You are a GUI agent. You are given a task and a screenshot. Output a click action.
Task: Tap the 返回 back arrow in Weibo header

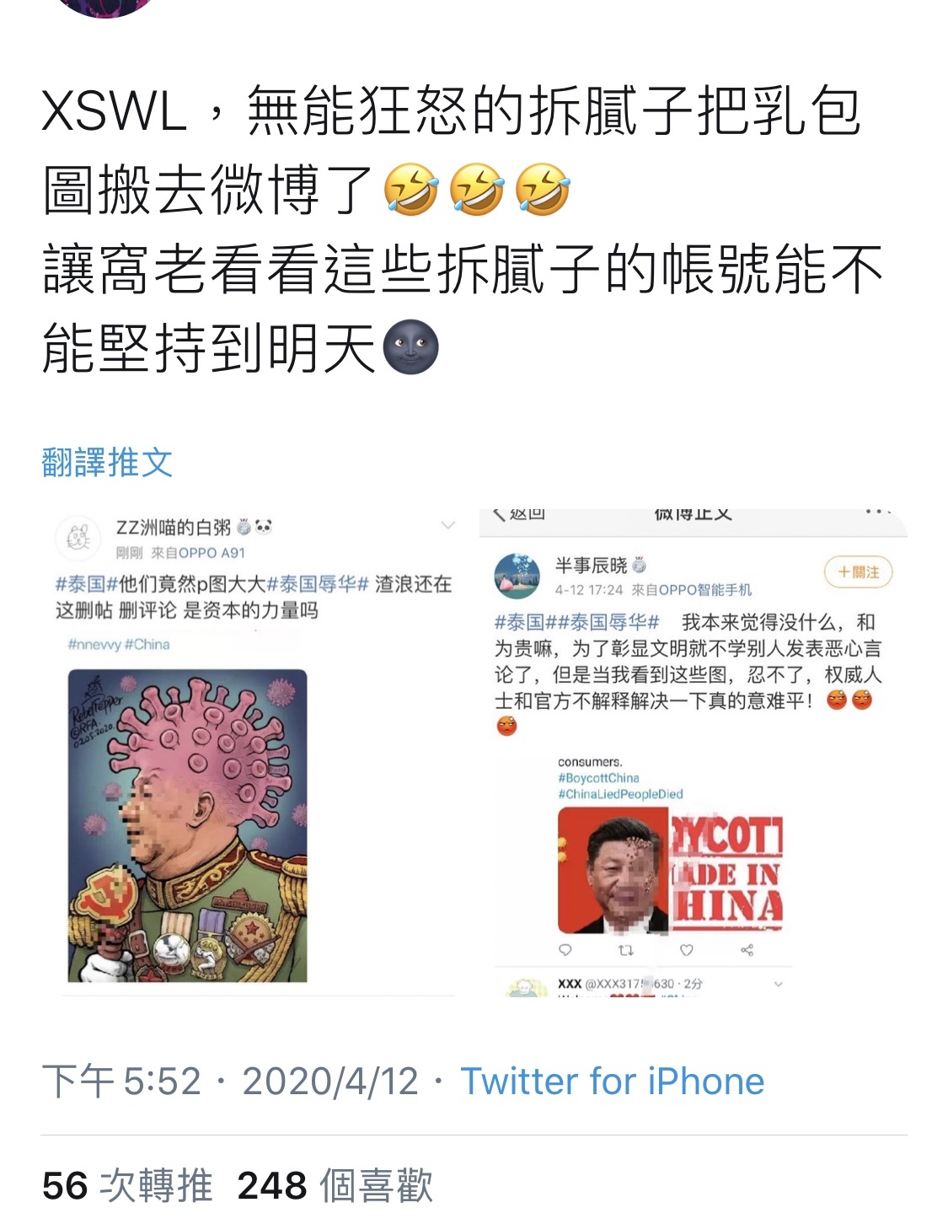coord(518,513)
